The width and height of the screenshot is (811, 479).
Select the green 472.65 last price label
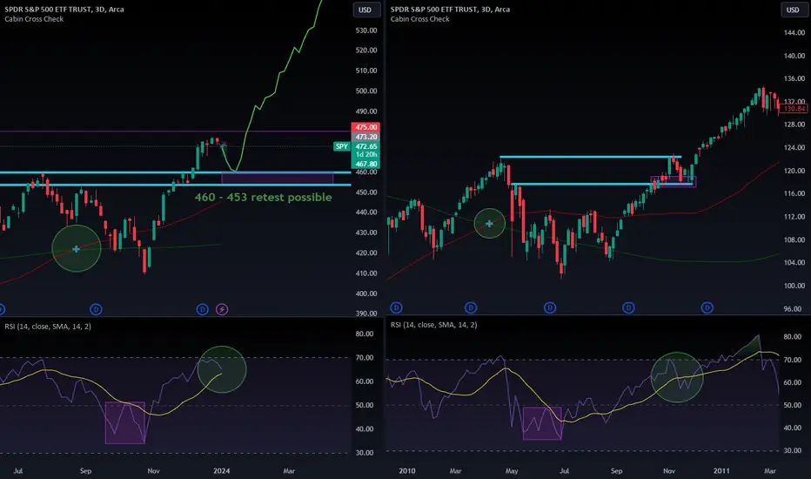click(x=365, y=146)
